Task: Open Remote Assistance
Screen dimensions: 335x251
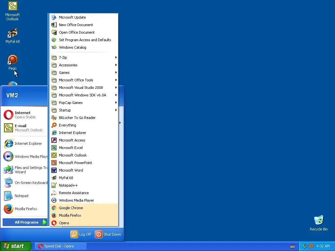Action: 84,193
